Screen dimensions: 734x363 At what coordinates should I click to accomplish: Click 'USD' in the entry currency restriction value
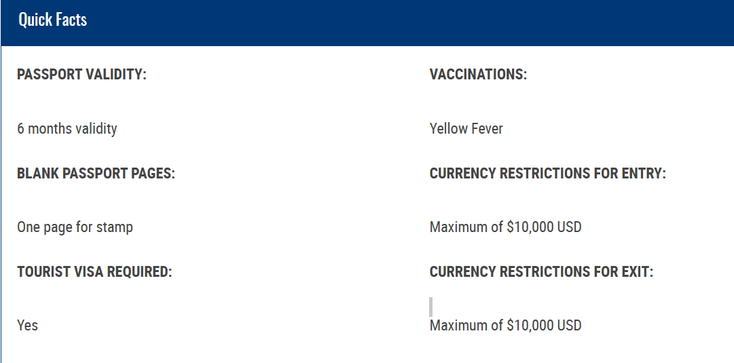[x=569, y=227]
